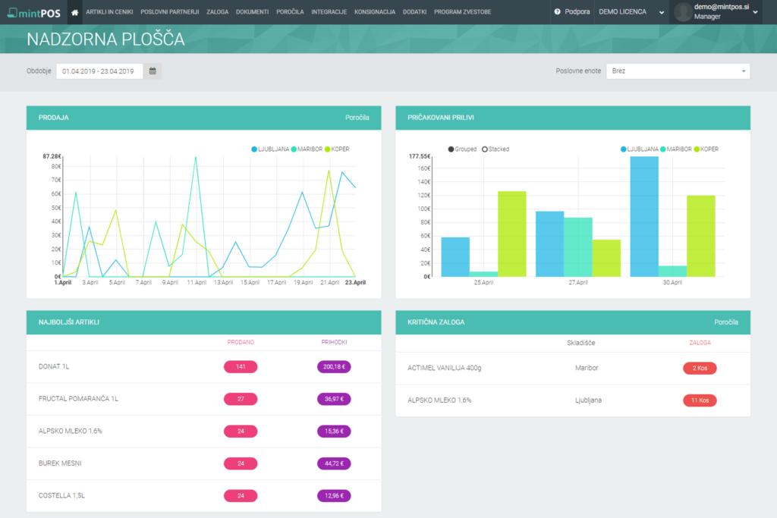Image resolution: width=777 pixels, height=518 pixels.
Task: Open Poročila link in Prodaja panel
Action: tap(357, 118)
